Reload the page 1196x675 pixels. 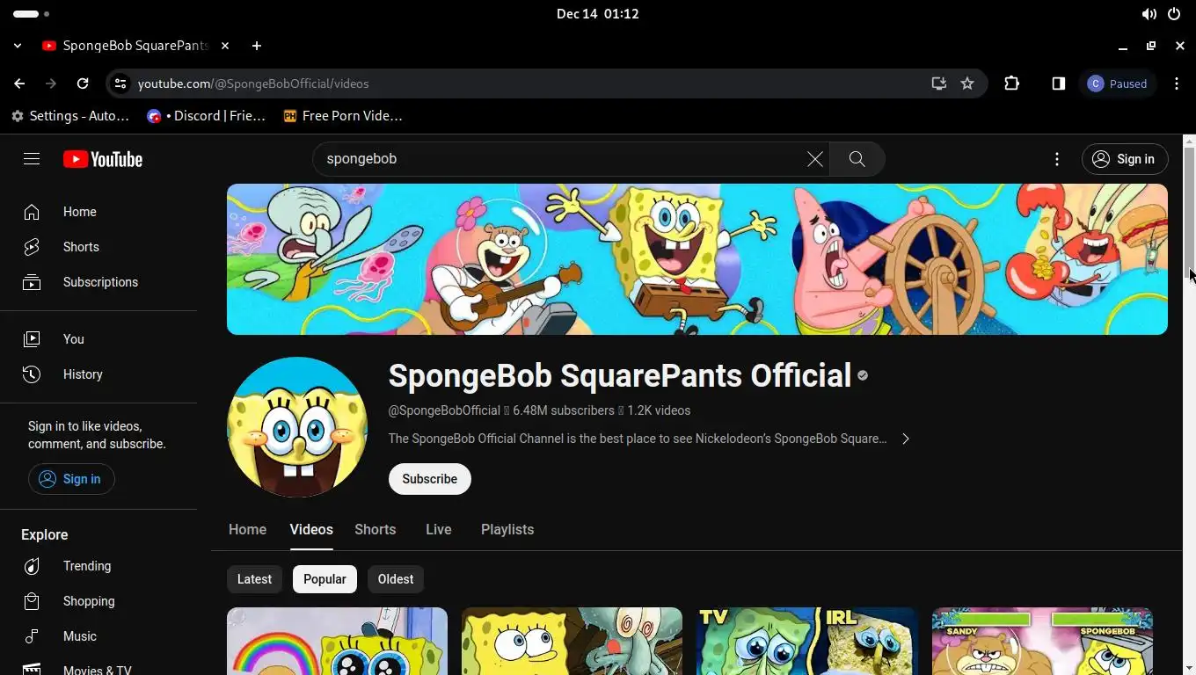coord(83,83)
